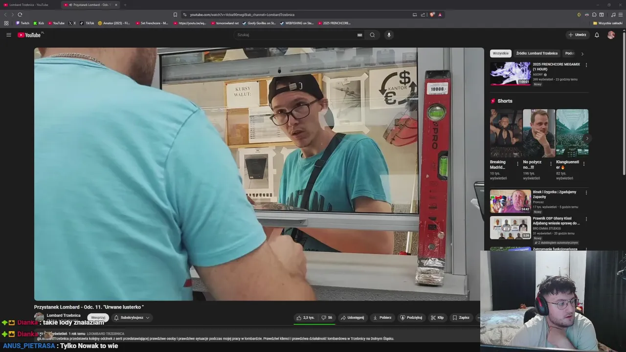Go back with the browser back arrow
This screenshot has height=352, width=626.
(x=6, y=15)
